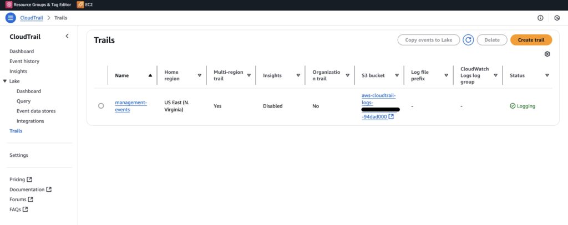Sort by CloudWatch Logs log group arrow
Viewport: 568px width, 225px height.
coord(495,75)
